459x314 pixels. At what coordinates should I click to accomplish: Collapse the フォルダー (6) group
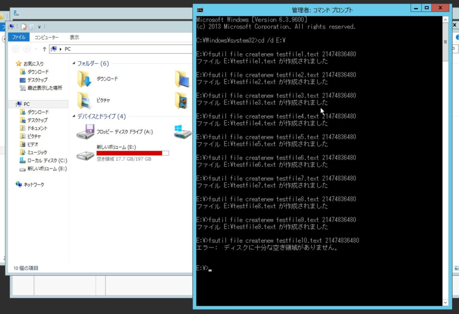73,64
